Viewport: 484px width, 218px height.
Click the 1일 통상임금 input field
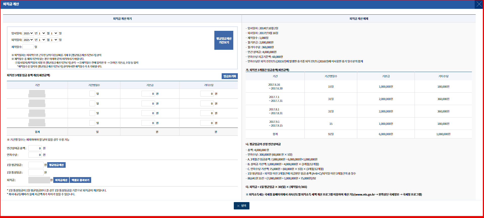tap(36, 173)
